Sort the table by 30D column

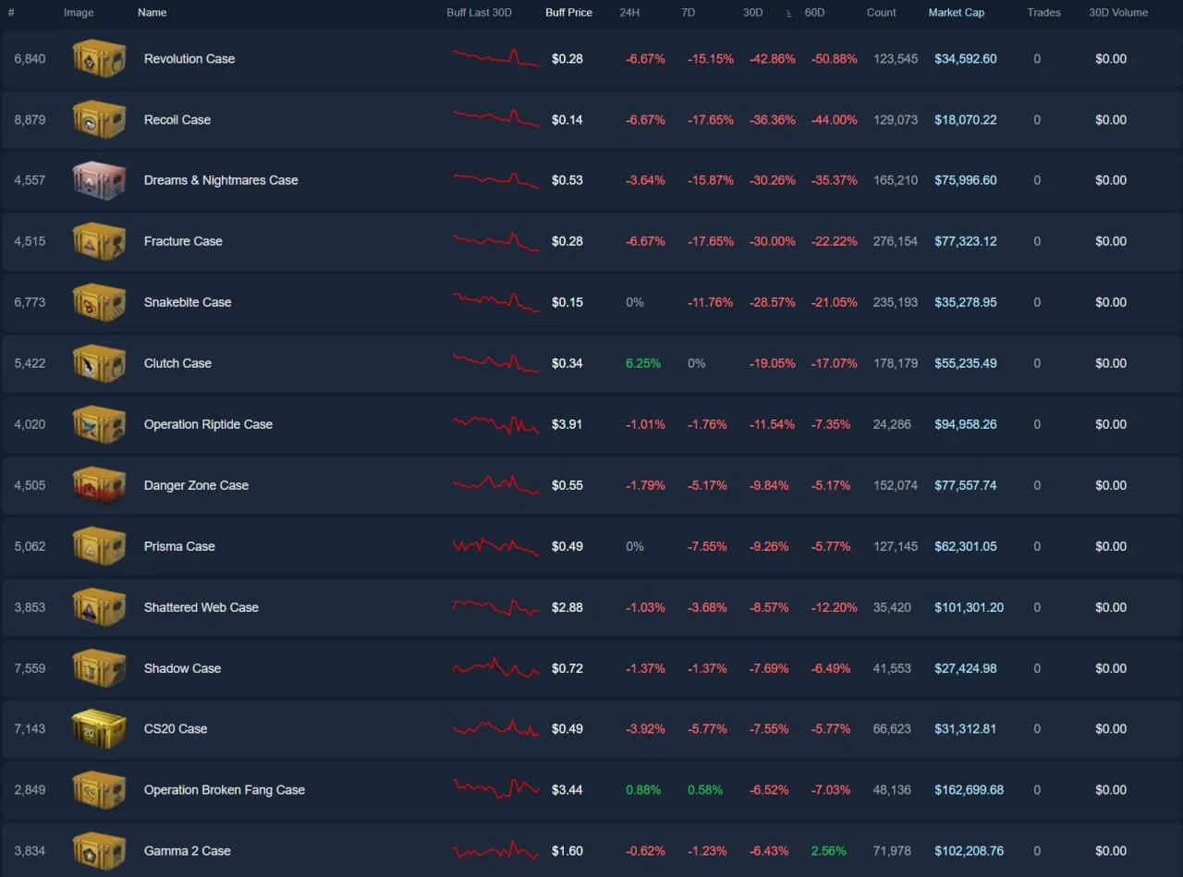pos(752,13)
